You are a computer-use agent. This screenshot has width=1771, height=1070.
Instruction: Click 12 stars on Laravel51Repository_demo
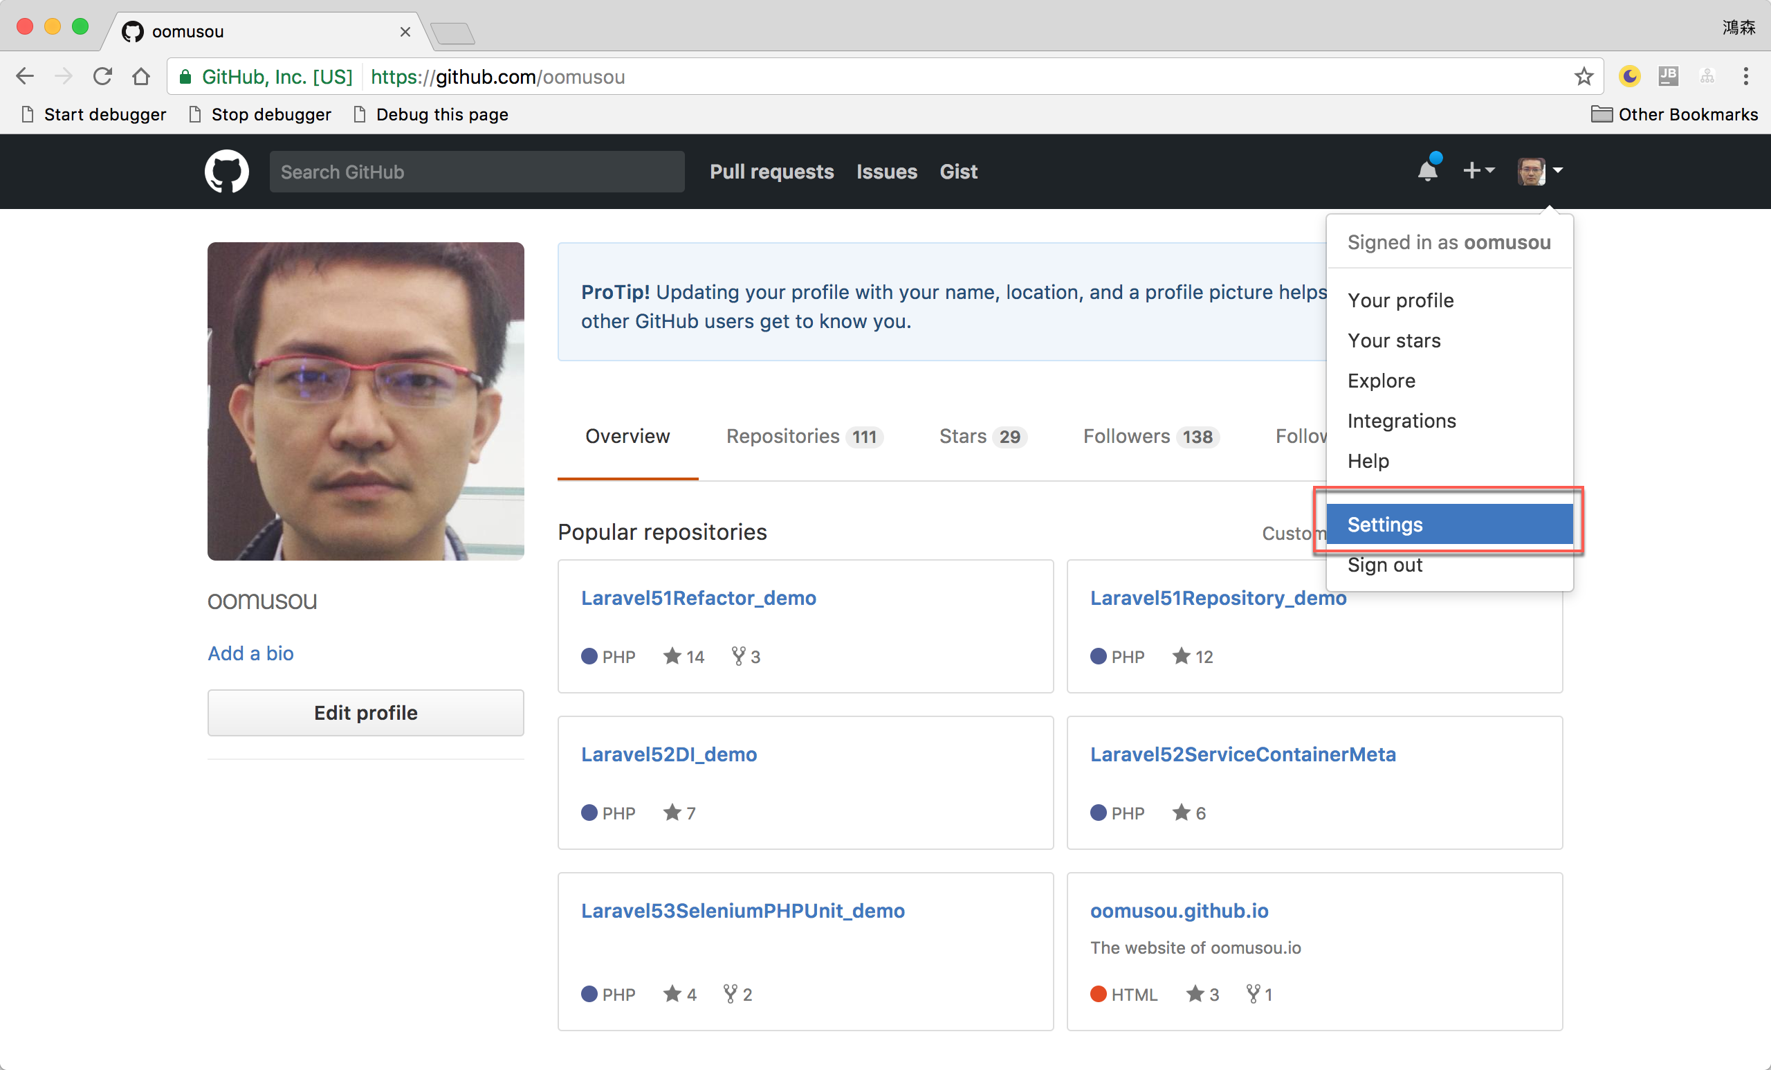coord(1193,657)
